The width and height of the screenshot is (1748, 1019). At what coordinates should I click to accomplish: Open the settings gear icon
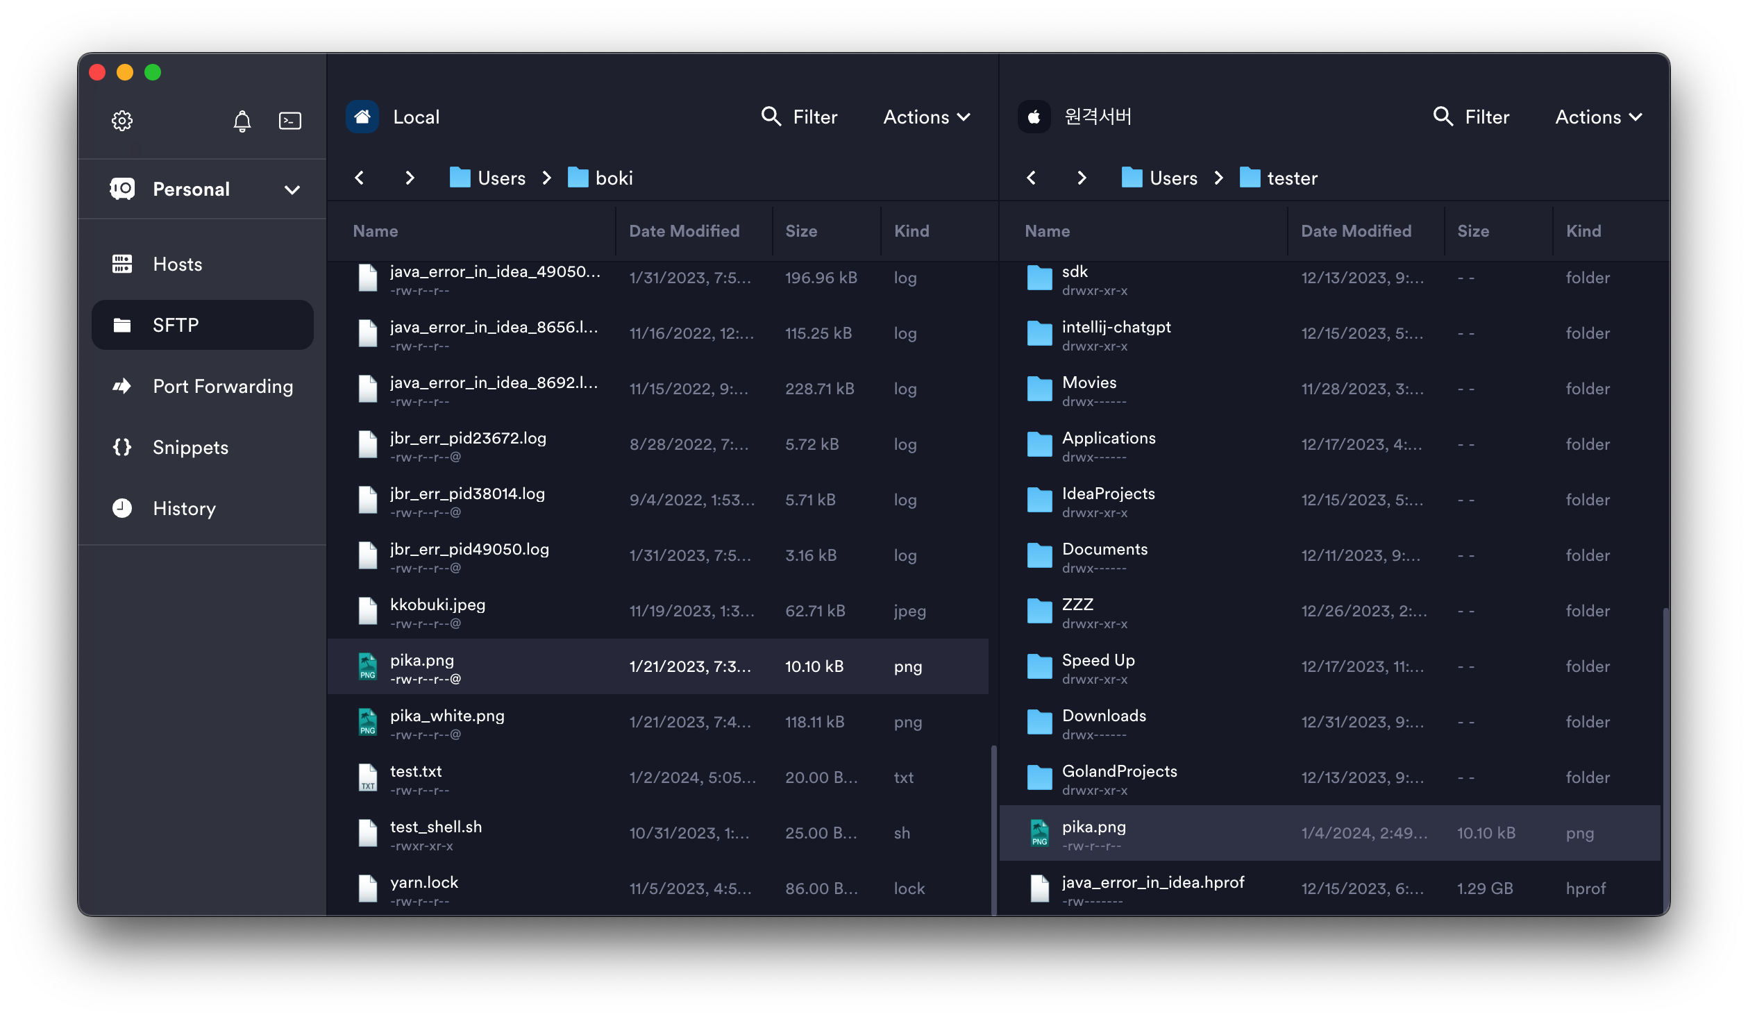point(122,120)
